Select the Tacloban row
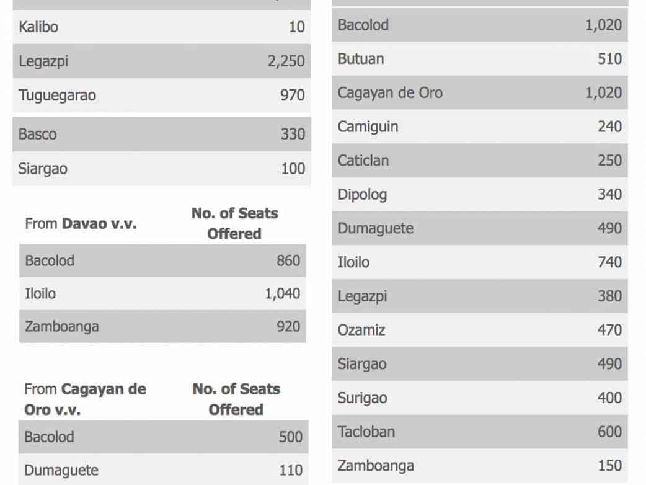Screen dimensions: 646x485 pyautogui.click(x=479, y=432)
